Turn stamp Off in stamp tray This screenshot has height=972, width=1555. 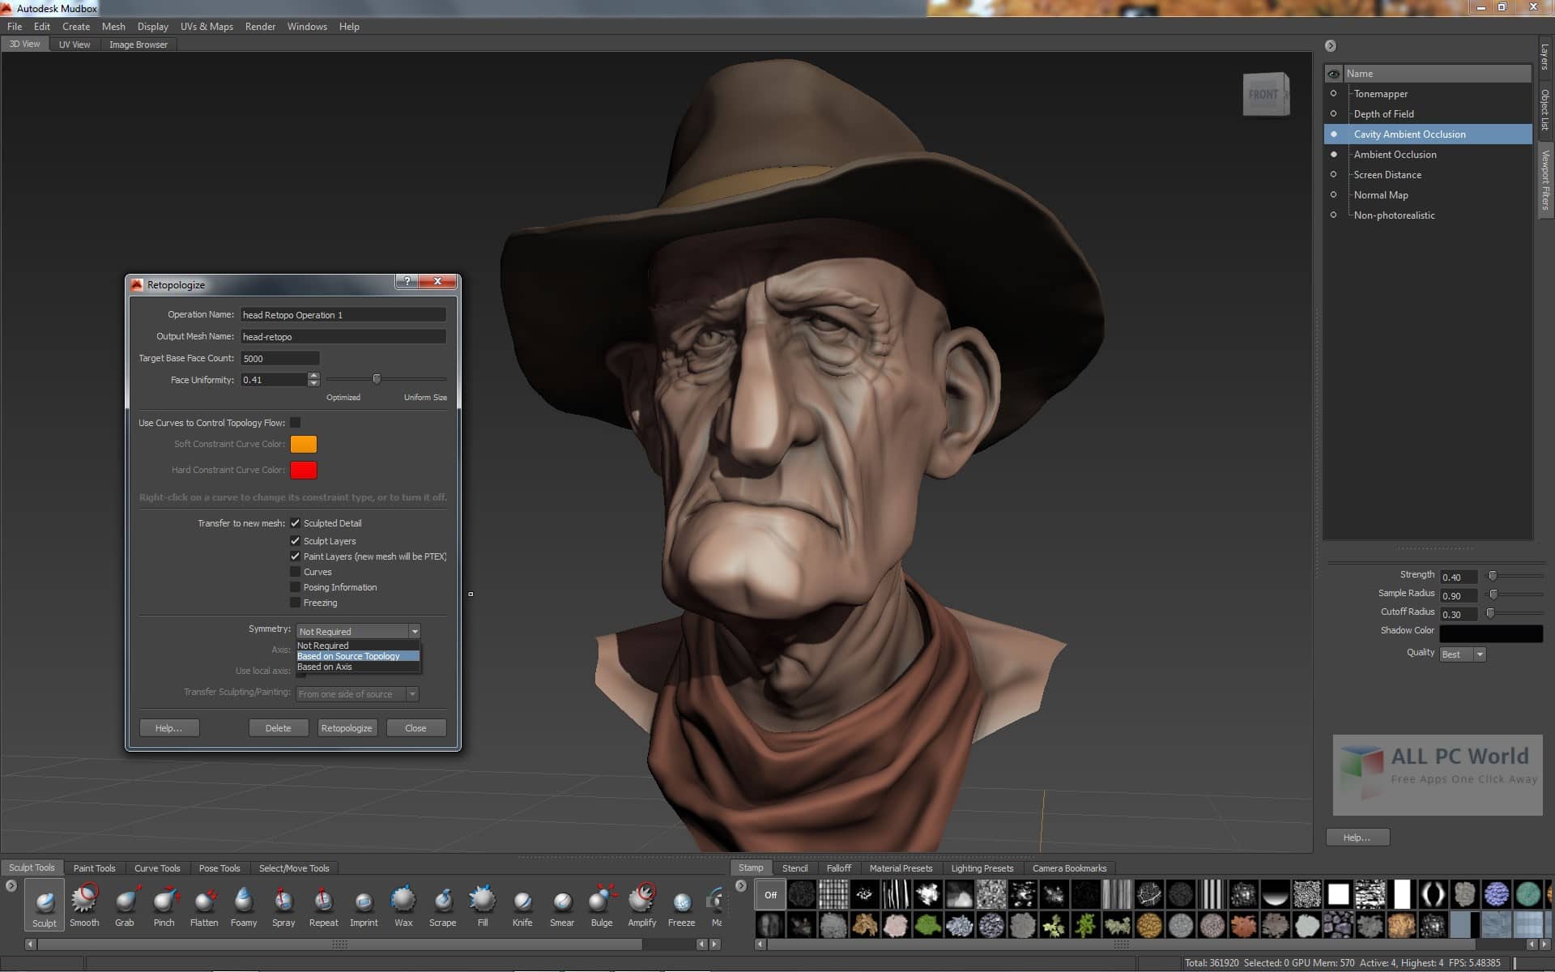point(770,895)
